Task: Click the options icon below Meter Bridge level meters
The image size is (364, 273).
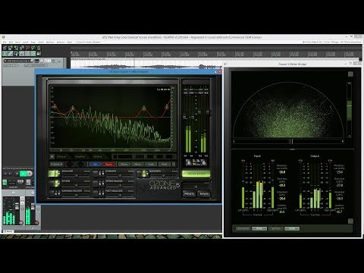Action: 350,221
